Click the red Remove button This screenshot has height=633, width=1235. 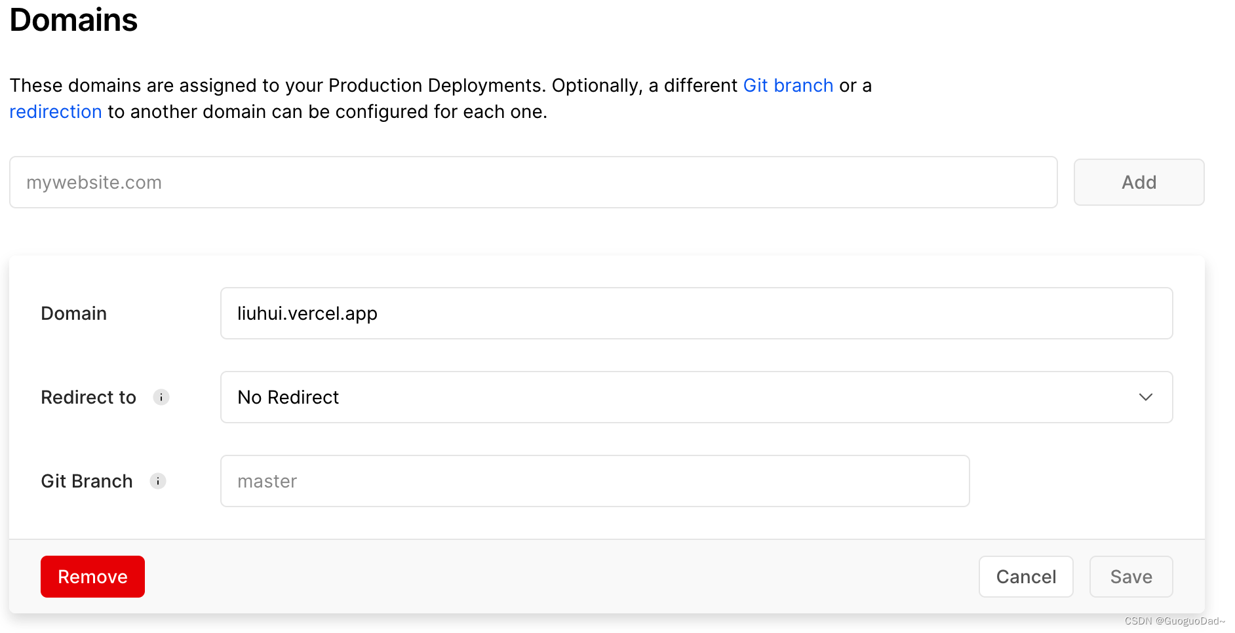point(92,577)
